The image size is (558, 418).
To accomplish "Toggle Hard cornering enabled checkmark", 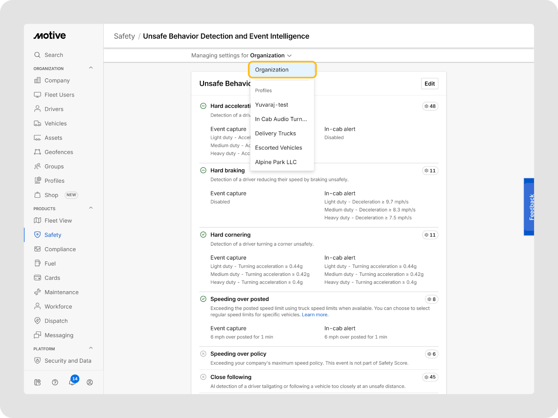I will (x=203, y=235).
